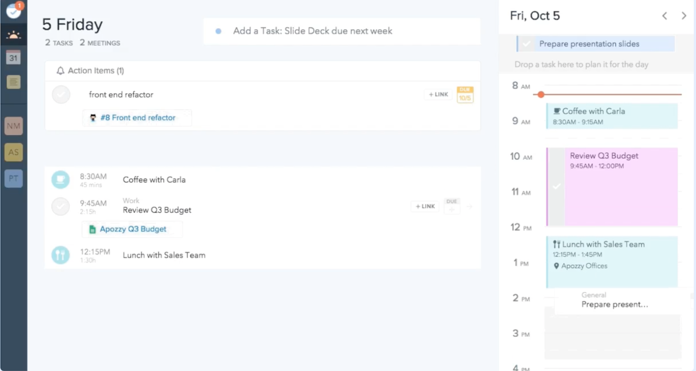Click the Add a Task input field
The width and height of the screenshot is (696, 371).
(x=342, y=31)
